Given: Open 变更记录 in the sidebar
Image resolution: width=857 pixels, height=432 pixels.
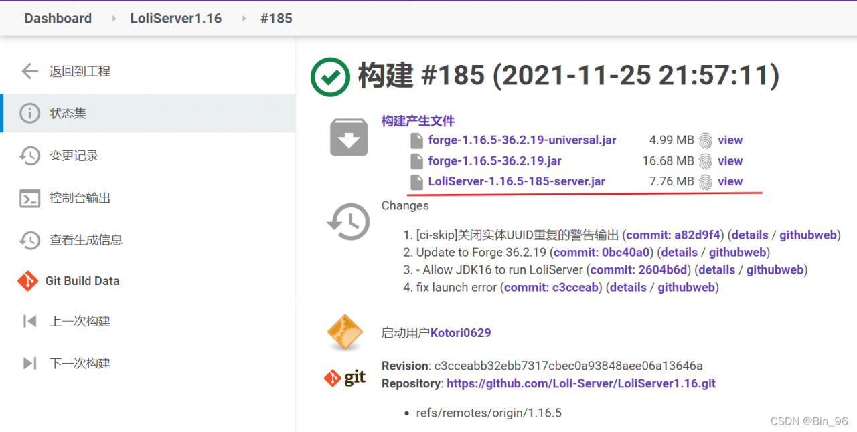Looking at the screenshot, I should coord(74,156).
